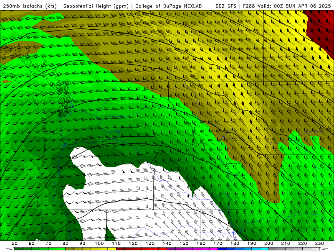Click the legend value 90

pos(82,243)
